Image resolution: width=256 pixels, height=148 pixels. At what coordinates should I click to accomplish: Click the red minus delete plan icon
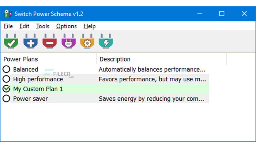50,41
